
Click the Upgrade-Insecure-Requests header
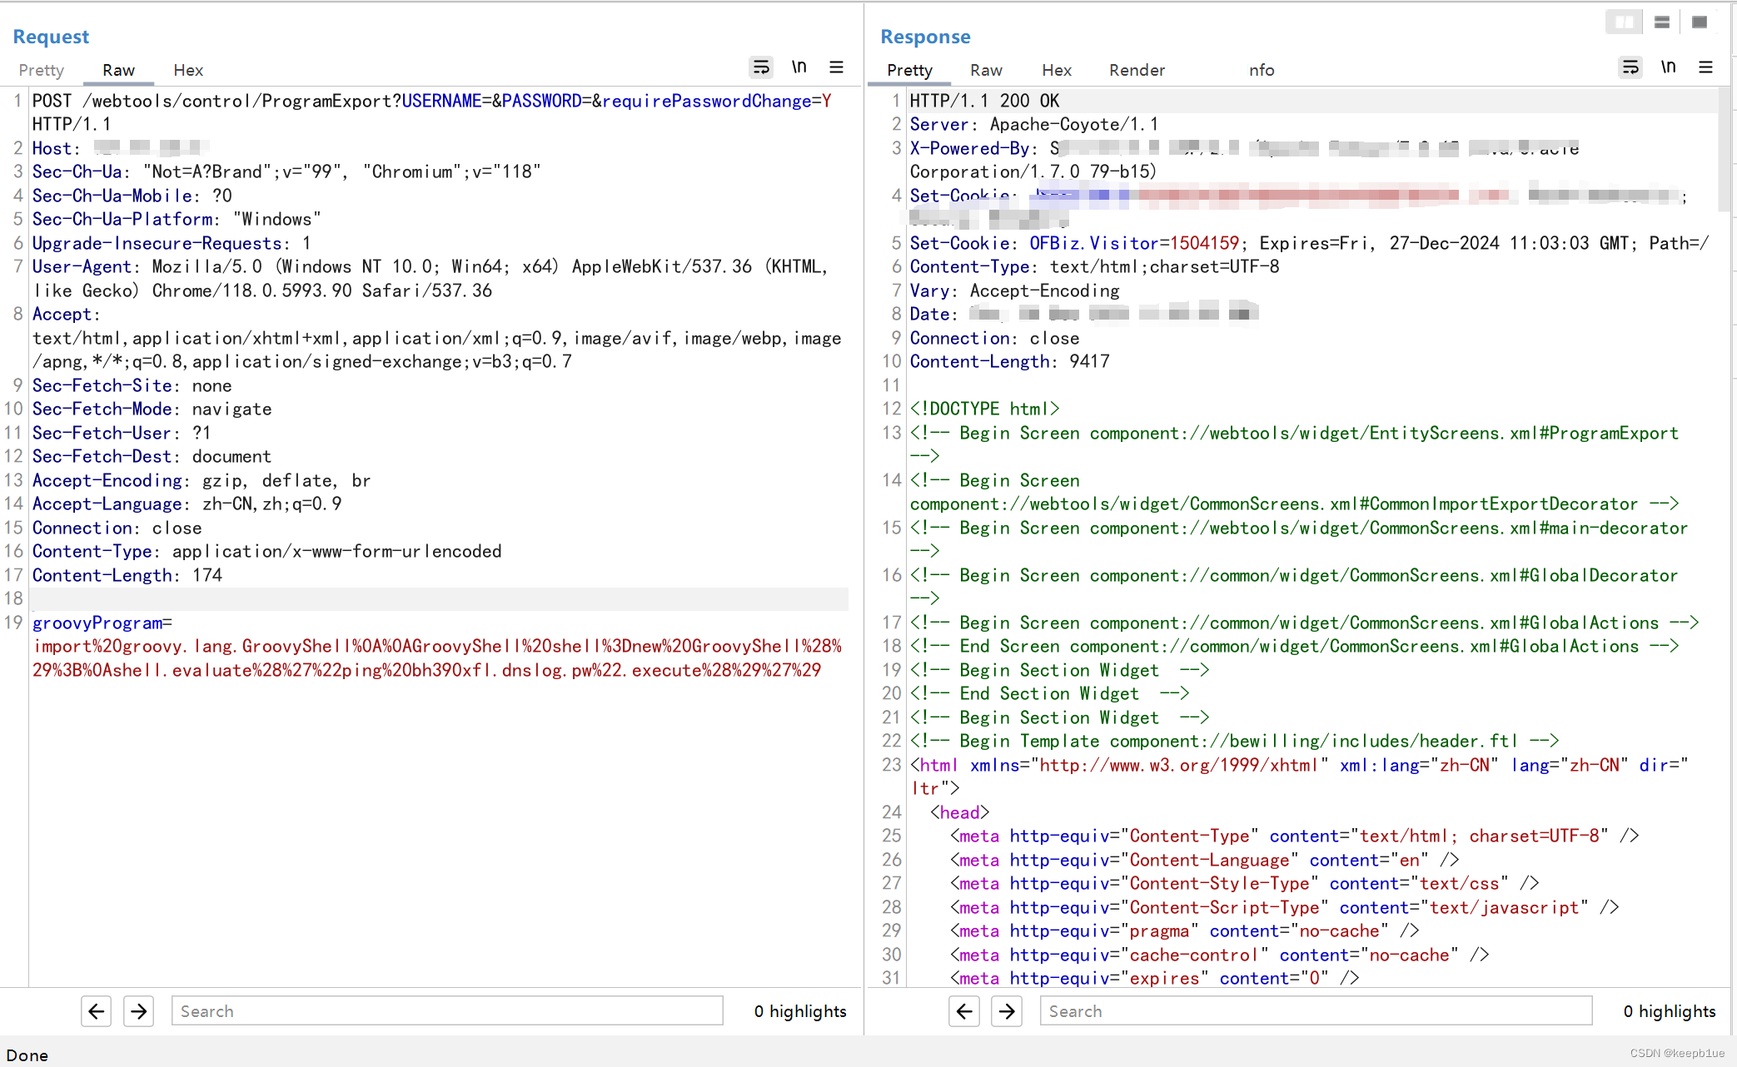tap(172, 244)
